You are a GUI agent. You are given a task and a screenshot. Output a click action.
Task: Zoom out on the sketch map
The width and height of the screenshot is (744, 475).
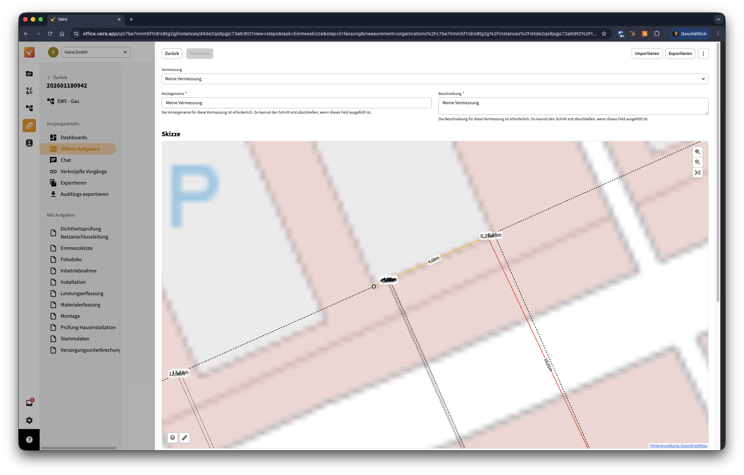(697, 162)
